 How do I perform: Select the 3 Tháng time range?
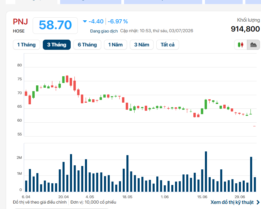(x=57, y=45)
